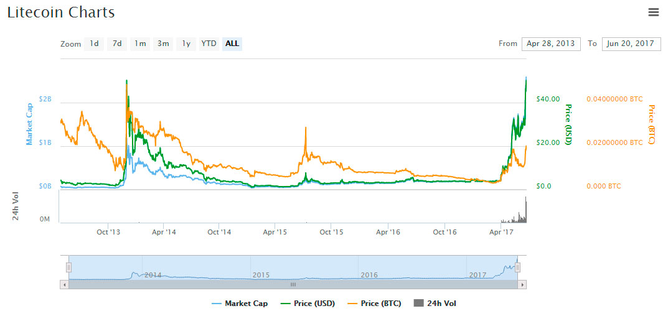
Task: Click the Apr '14 axis label
Action: point(164,231)
